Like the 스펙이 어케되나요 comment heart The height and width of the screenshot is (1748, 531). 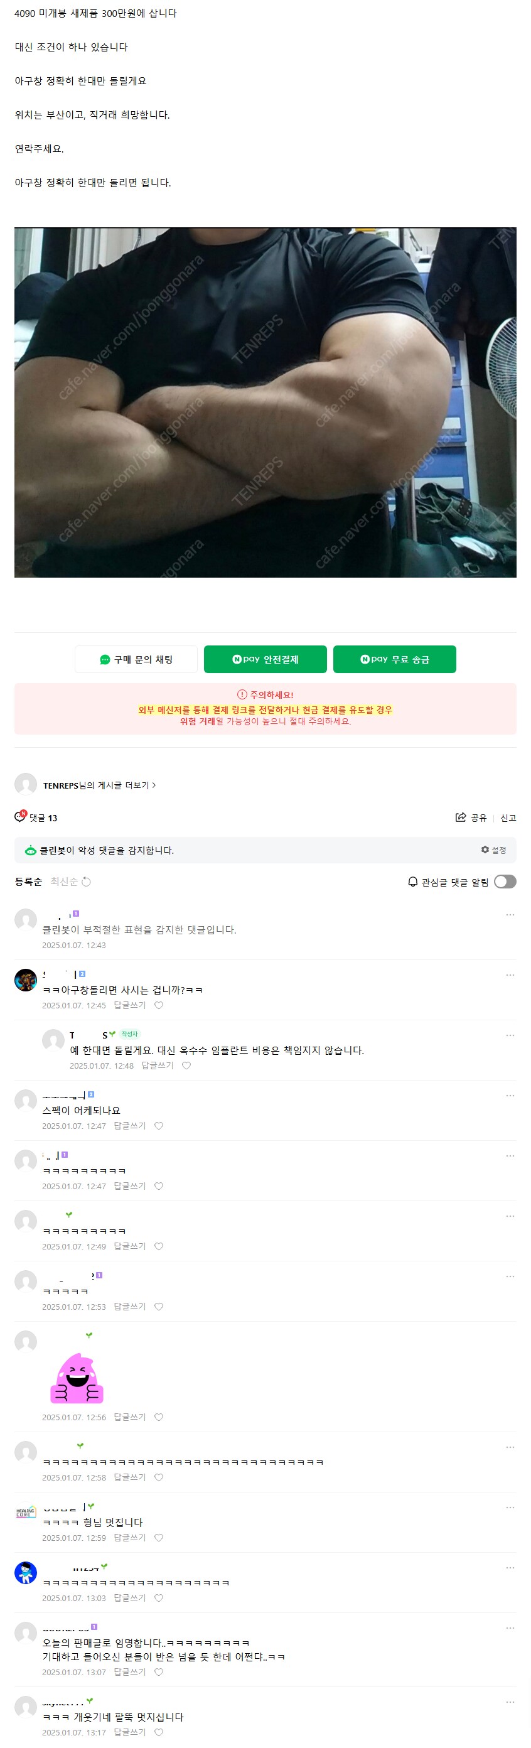pyautogui.click(x=158, y=1126)
